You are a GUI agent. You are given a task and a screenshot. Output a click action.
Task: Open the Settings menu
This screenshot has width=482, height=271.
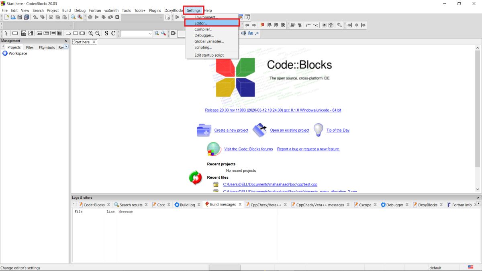pyautogui.click(x=194, y=10)
